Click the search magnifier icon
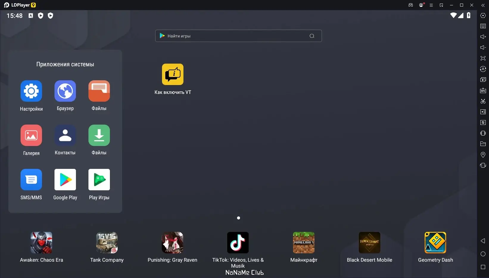 [312, 36]
